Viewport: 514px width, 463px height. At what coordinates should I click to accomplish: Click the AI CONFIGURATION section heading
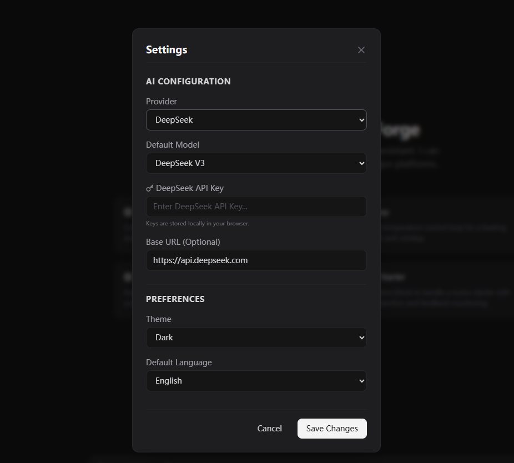(x=188, y=81)
